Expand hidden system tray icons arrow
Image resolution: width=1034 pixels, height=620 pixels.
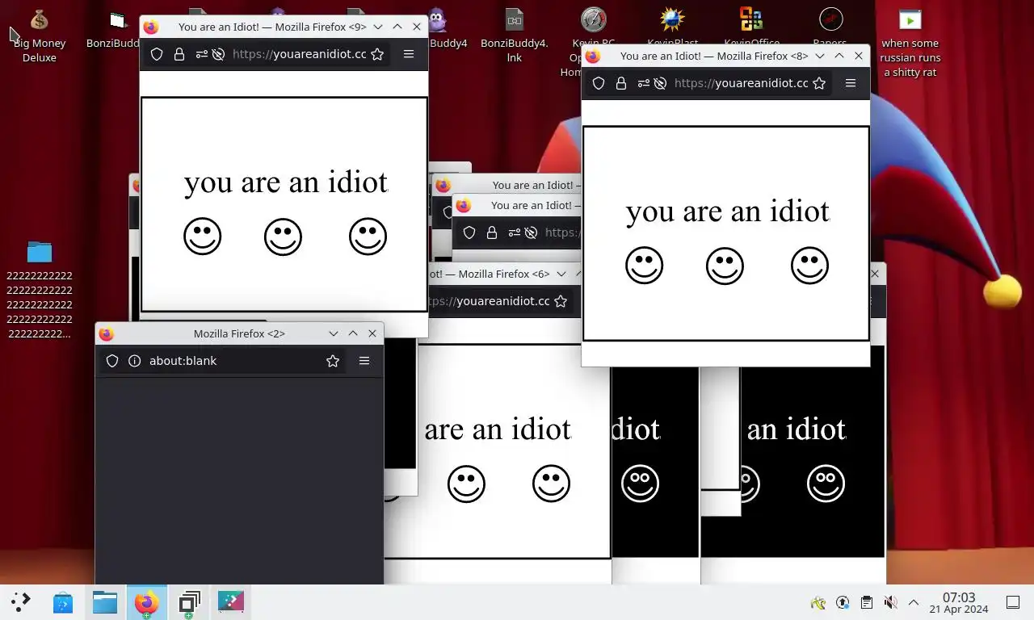pos(914,602)
